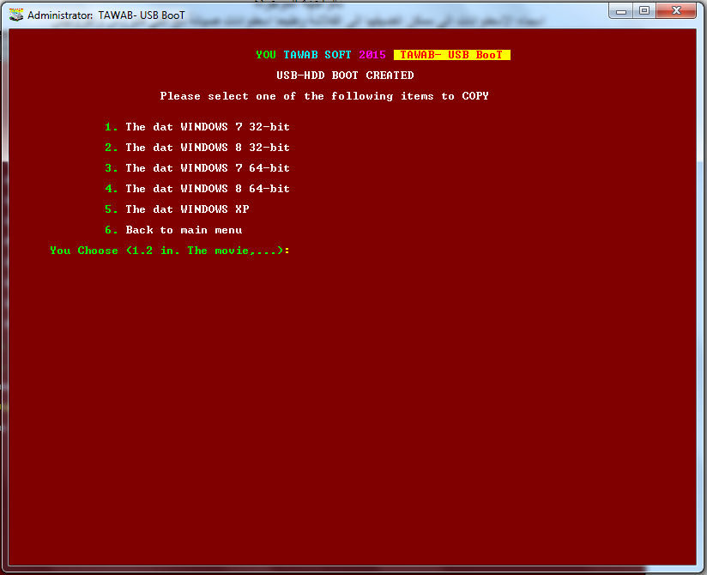Screen dimensions: 707x575
Task: Click the 'YOU TAWAB SOFT 2015' heading
Action: pyautogui.click(x=321, y=55)
